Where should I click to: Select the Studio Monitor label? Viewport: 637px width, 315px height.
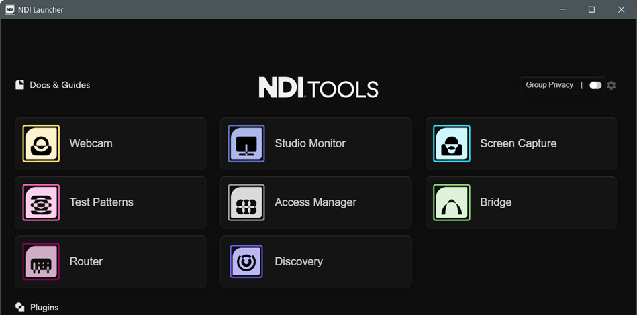(x=310, y=143)
